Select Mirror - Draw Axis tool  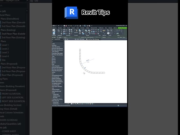(x=89, y=30)
